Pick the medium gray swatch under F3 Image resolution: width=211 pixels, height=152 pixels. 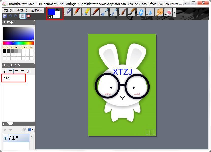[x=12, y=51]
